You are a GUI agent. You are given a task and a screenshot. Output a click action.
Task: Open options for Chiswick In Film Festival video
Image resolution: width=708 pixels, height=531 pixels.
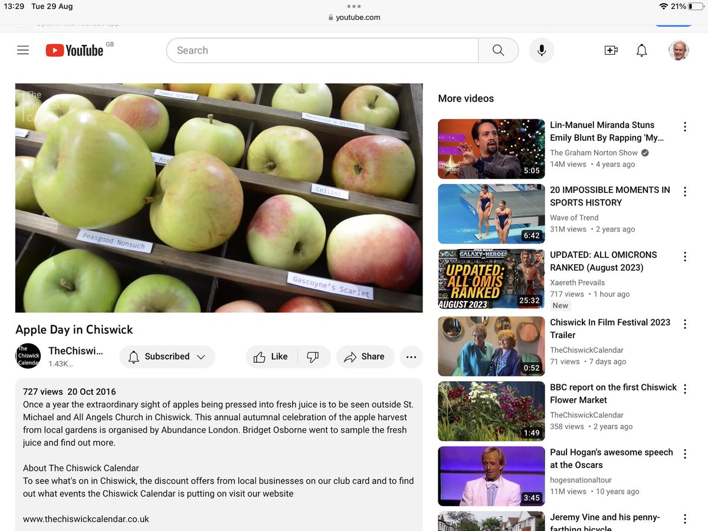click(685, 324)
